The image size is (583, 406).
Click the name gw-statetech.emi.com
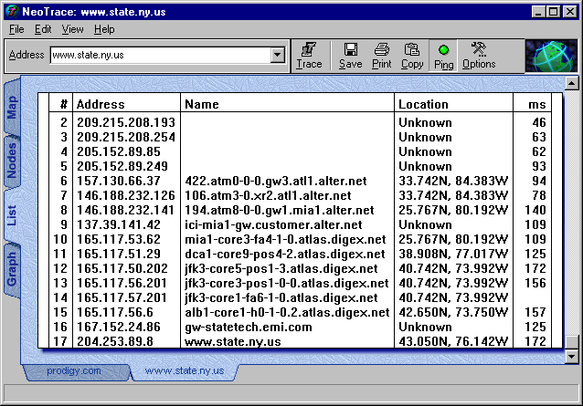point(249,327)
